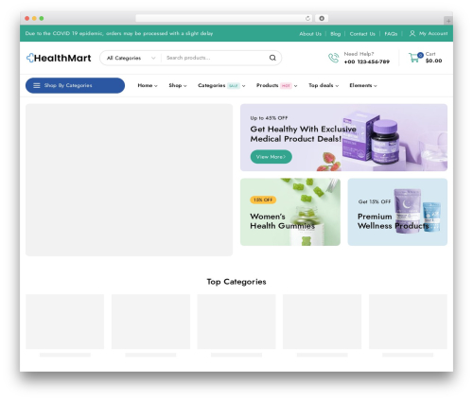Open My Account link
473x400 pixels.
click(433, 33)
